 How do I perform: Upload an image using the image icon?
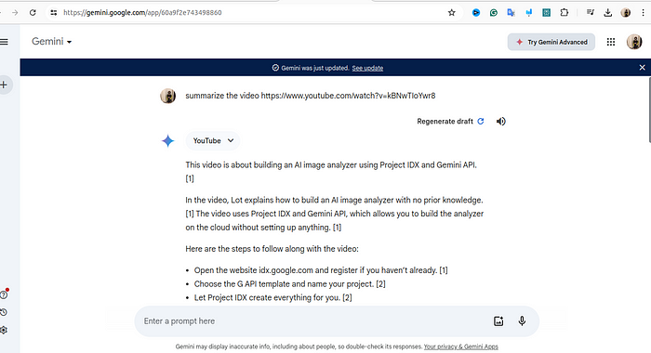coord(498,321)
